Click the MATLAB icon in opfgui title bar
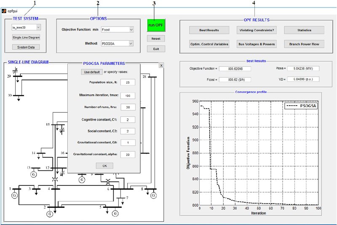The height and width of the screenshot is (225, 337). pyautogui.click(x=4, y=11)
